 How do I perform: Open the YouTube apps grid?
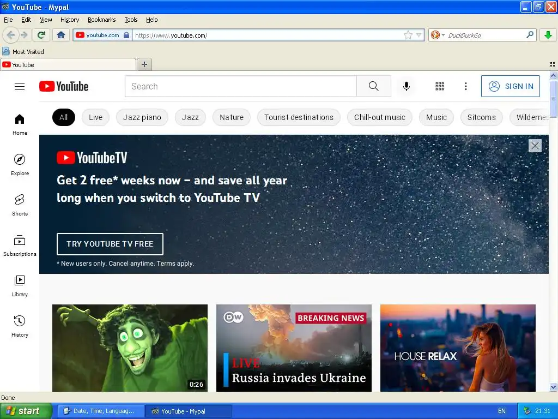[x=440, y=86]
